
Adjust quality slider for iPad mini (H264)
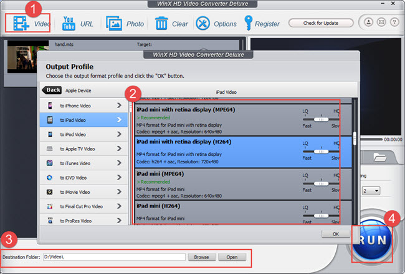pos(321,216)
